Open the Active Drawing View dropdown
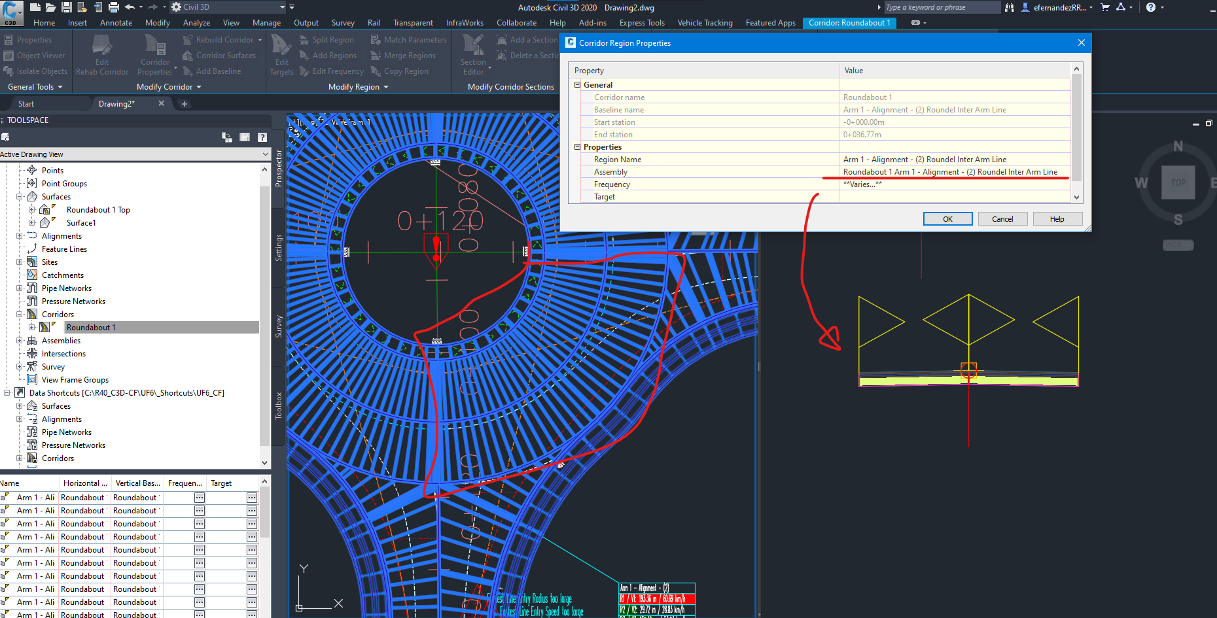The height and width of the screenshot is (618, 1217). pyautogui.click(x=264, y=154)
